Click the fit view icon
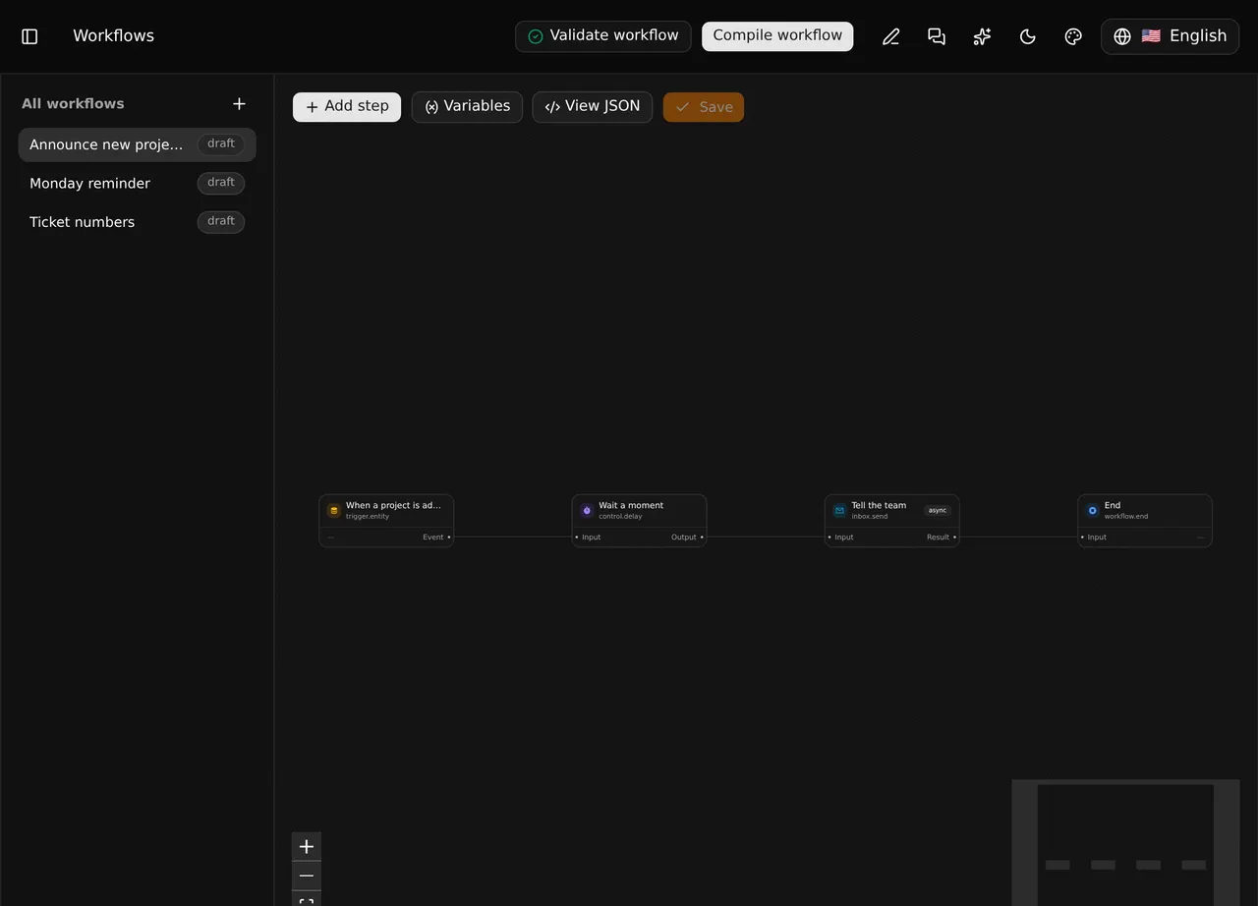 tap(307, 899)
